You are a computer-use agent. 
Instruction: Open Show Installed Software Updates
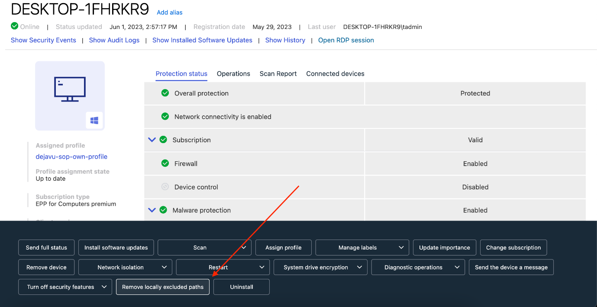(x=202, y=40)
